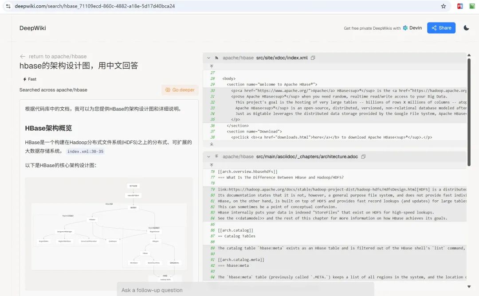Expand lines above in architecture.adoc snippet
Viewport: 479px width, 296px height.
(x=212, y=165)
